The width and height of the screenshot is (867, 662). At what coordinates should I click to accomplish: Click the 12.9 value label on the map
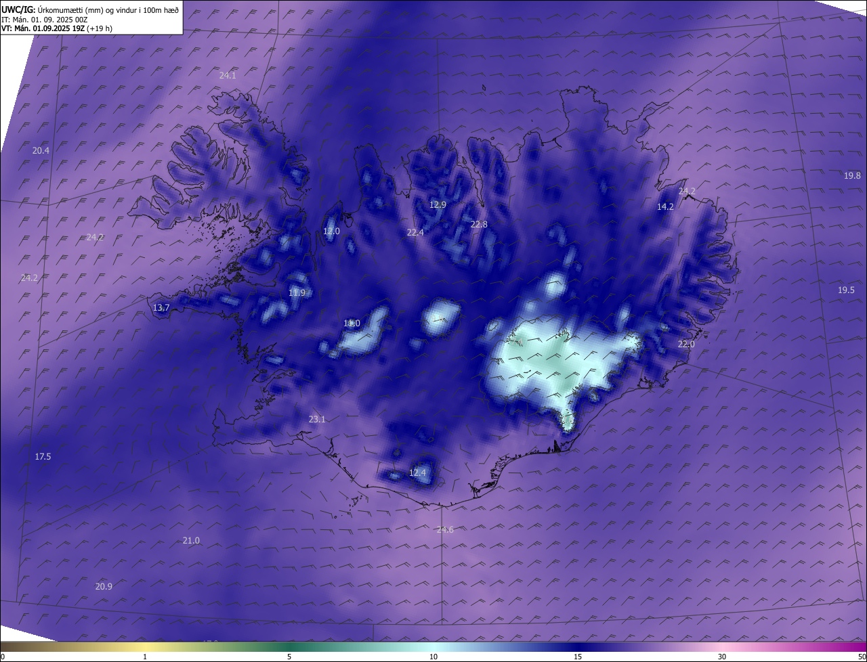click(x=438, y=204)
